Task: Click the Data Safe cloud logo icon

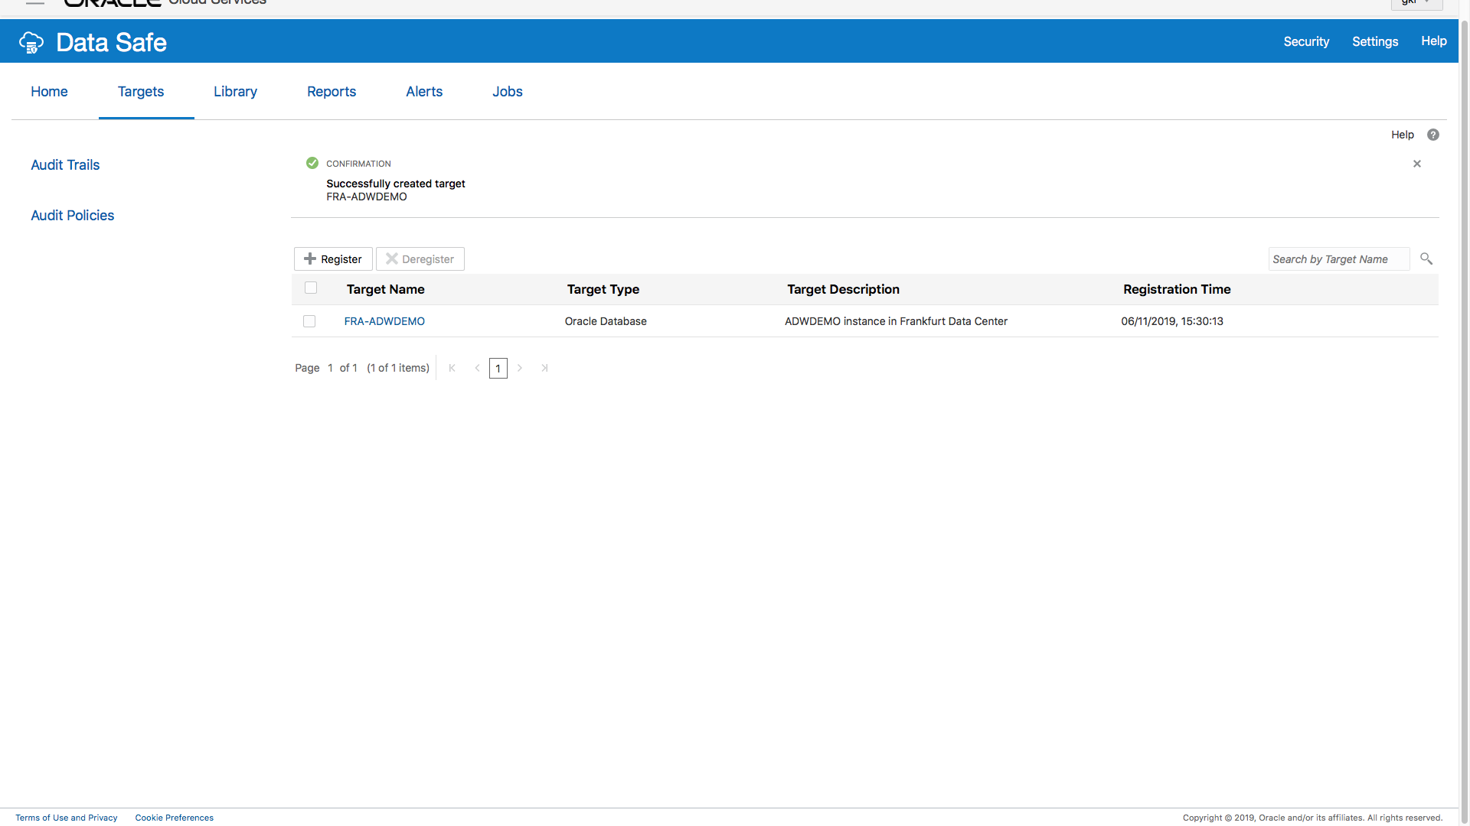Action: 31,43
